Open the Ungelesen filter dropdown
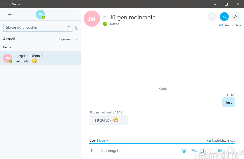The image size is (244, 159). coord(67,39)
